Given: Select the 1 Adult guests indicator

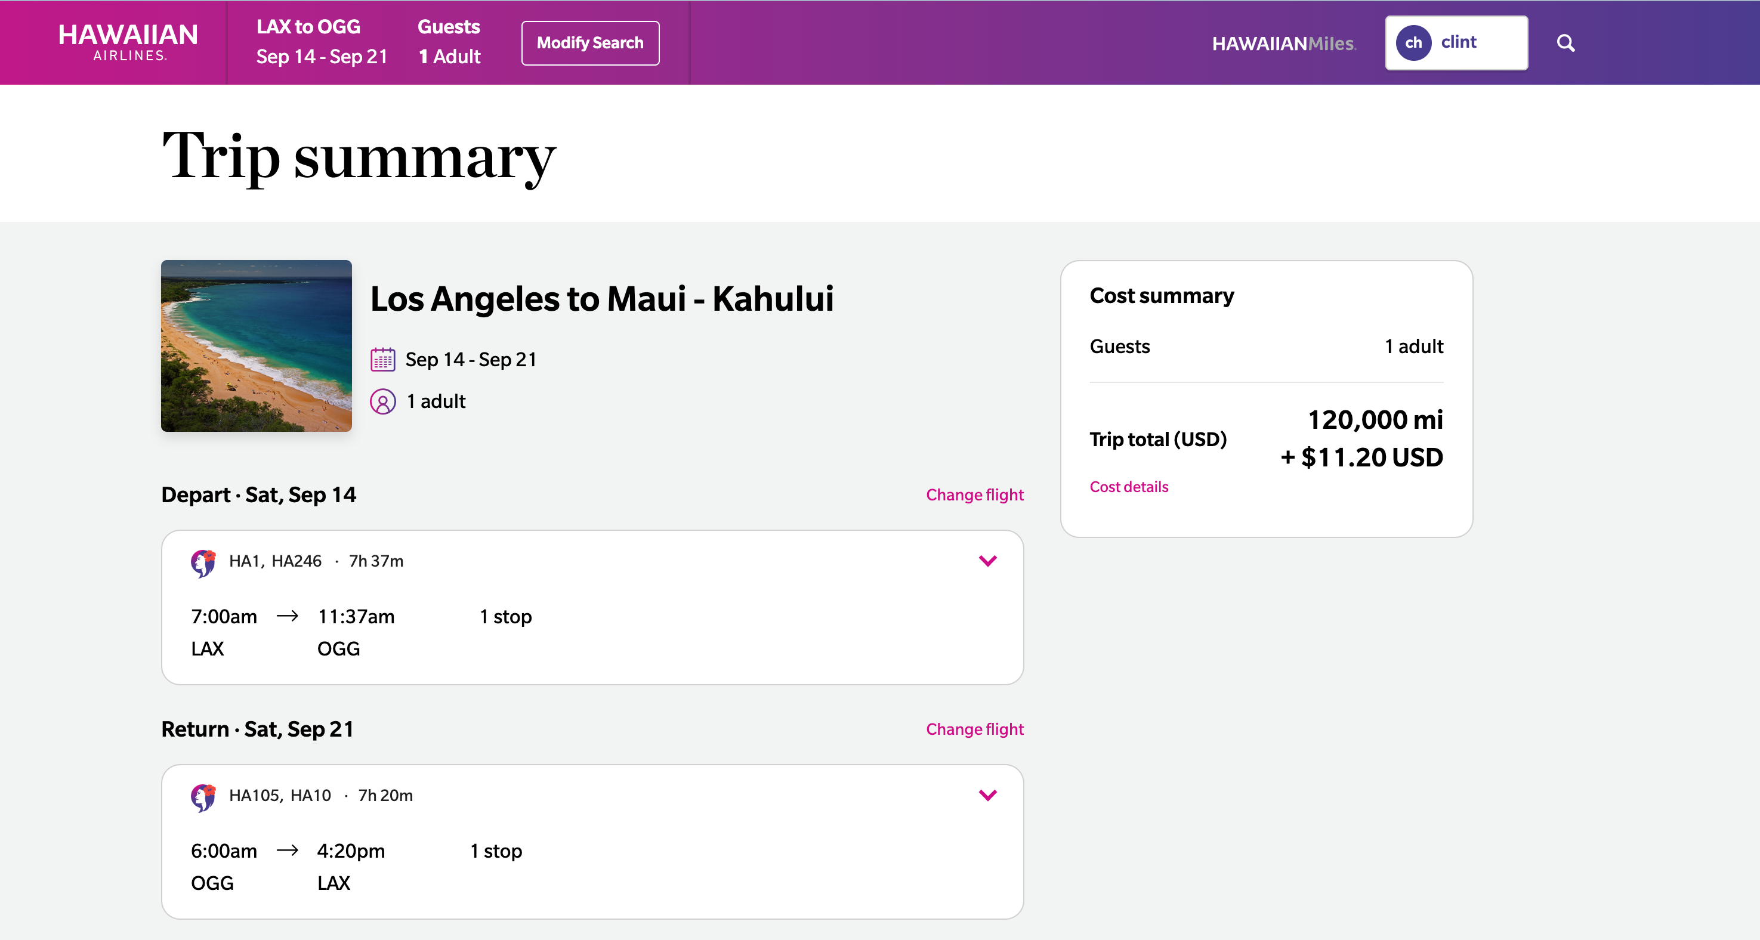Looking at the screenshot, I should [x=449, y=42].
